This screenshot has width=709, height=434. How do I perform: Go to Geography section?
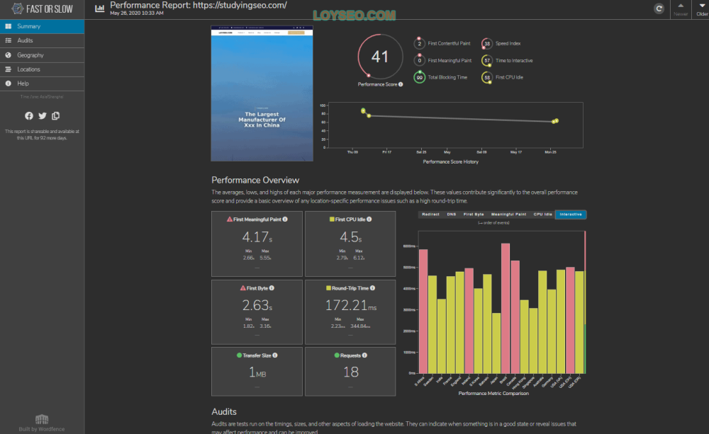pyautogui.click(x=42, y=55)
